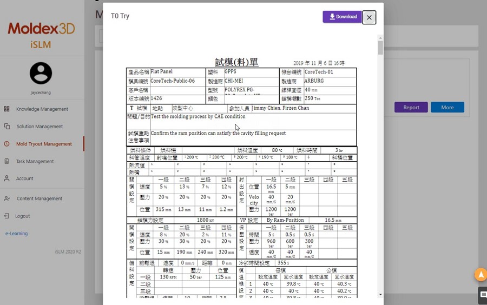Click the 'iSLM 2020 R2' version label
The height and width of the screenshot is (305, 487).
click(x=68, y=251)
